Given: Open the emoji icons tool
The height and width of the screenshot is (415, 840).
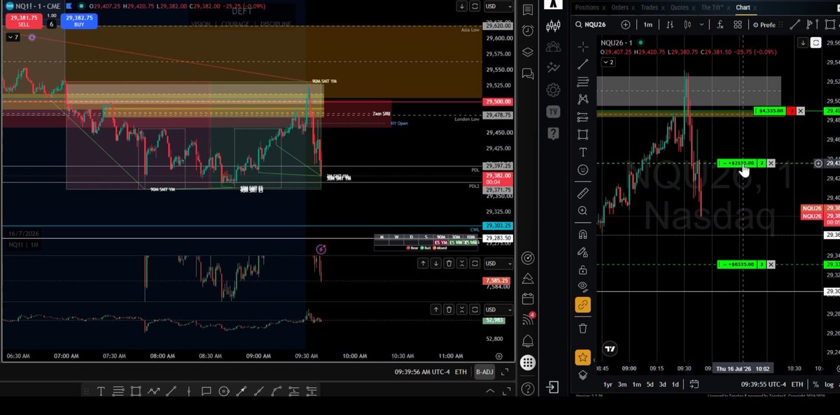Looking at the screenshot, I should 583,169.
